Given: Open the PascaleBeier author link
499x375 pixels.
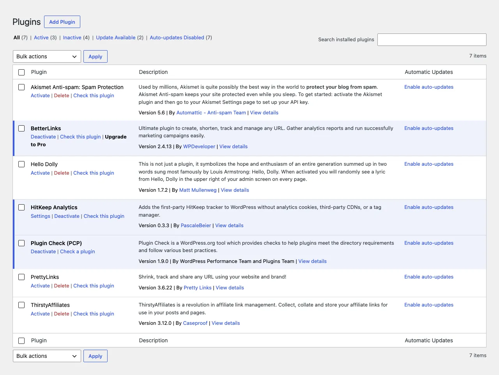Looking at the screenshot, I should pyautogui.click(x=196, y=226).
